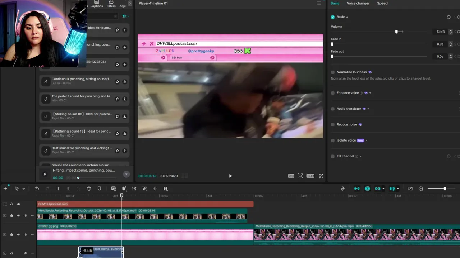Image resolution: width=460 pixels, height=258 pixels.
Task: Favorite Continuous punching hitting sound
Action: coord(117,82)
